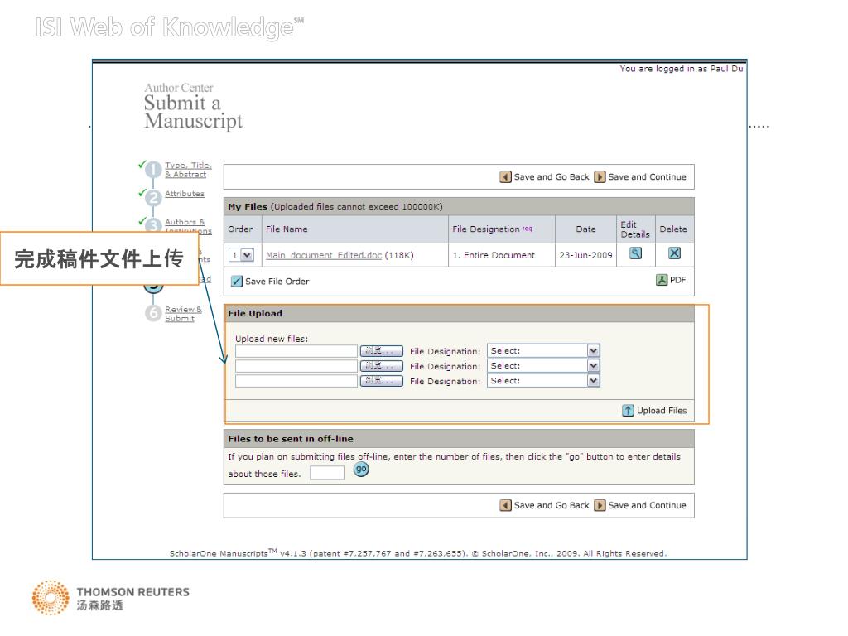Image resolution: width=848 pixels, height=636 pixels.
Task: Click the Upload Files text button
Action: [662, 411]
